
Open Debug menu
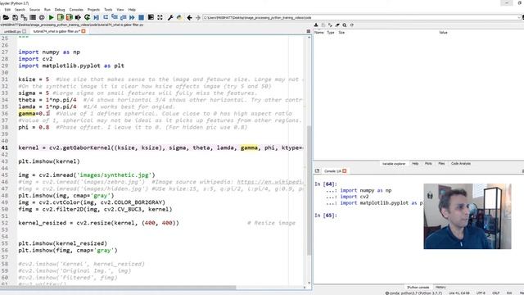[x=60, y=10]
